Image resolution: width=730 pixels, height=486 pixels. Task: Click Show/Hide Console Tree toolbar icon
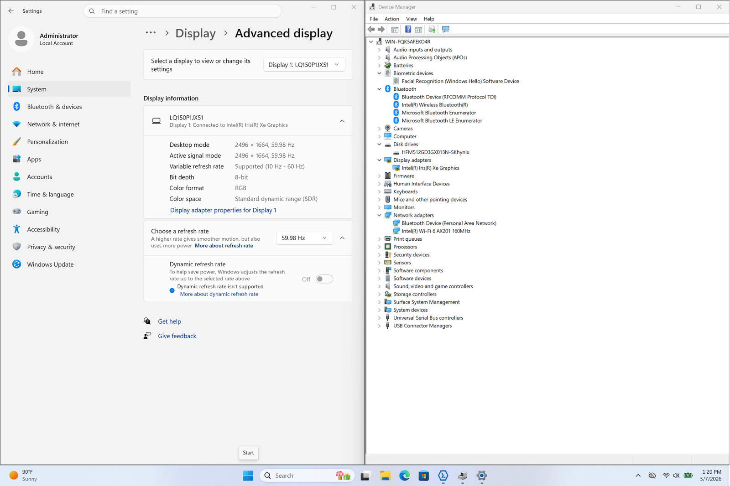395,29
